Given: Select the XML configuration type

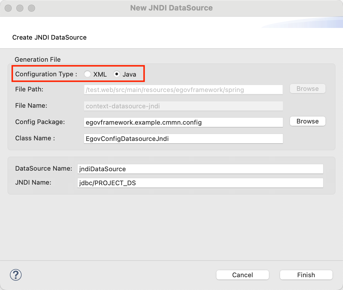Looking at the screenshot, I should coord(87,74).
